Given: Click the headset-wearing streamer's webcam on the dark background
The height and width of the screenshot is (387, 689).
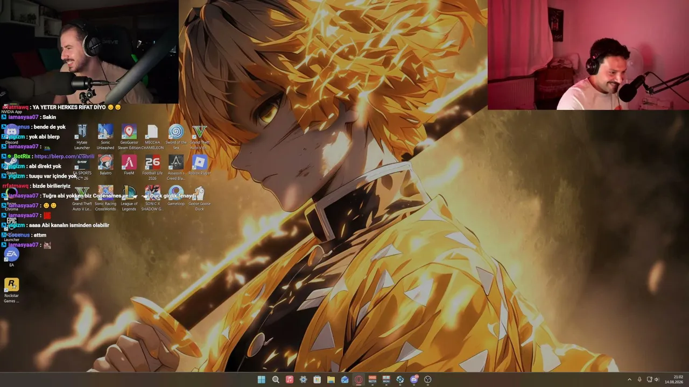Looking at the screenshot, I should point(89,52).
